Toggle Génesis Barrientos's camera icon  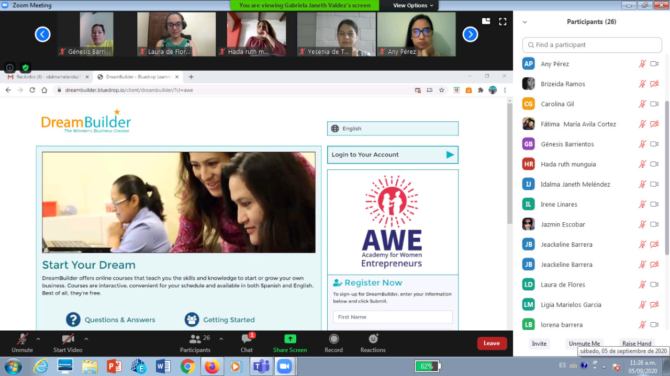pyautogui.click(x=654, y=144)
